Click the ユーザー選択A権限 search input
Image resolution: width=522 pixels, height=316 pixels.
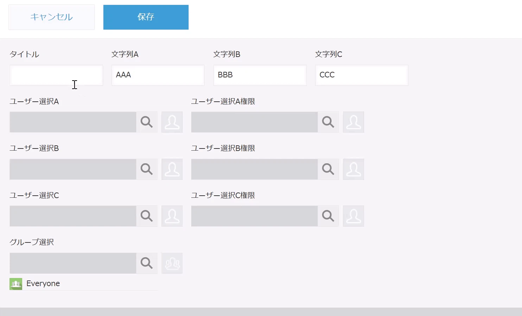tap(254, 122)
